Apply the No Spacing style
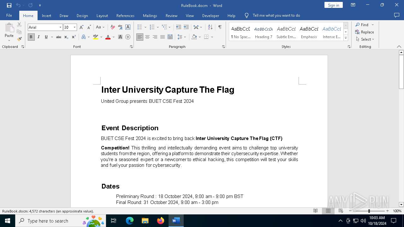Image resolution: width=404 pixels, height=227 pixels. tap(241, 32)
